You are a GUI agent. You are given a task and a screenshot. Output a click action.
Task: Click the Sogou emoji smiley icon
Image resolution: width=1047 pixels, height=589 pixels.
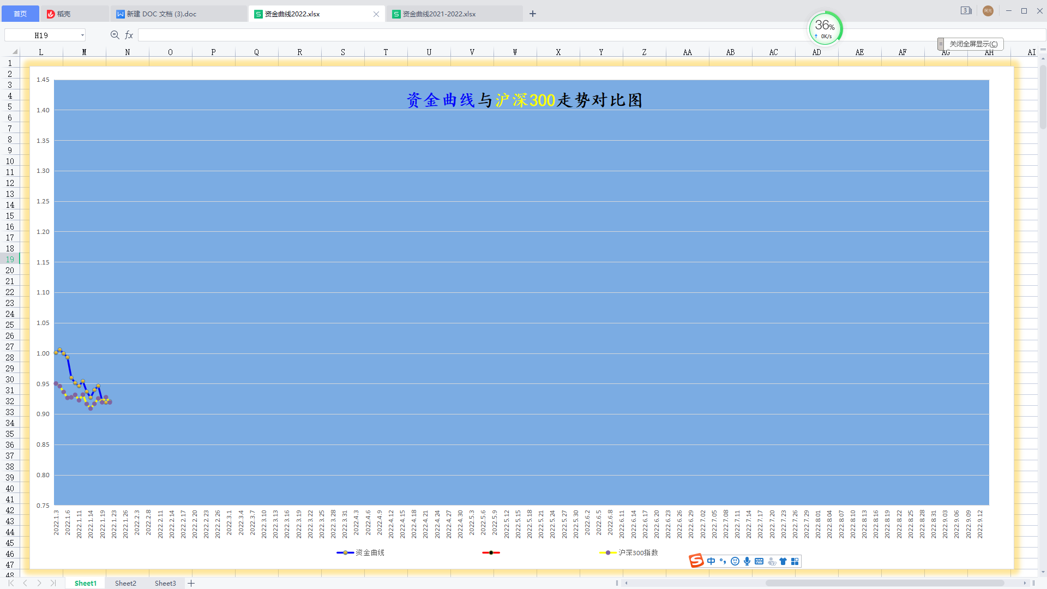[x=735, y=561]
